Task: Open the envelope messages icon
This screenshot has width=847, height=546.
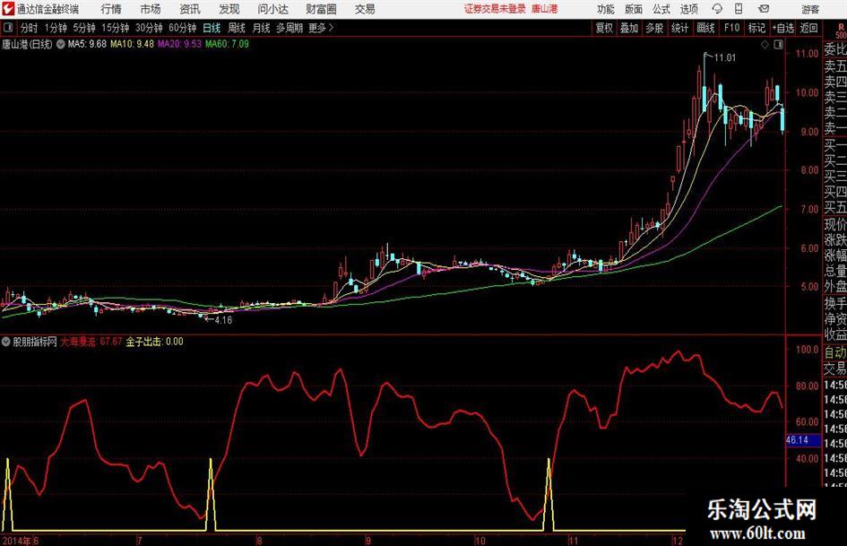Action: coord(764,9)
